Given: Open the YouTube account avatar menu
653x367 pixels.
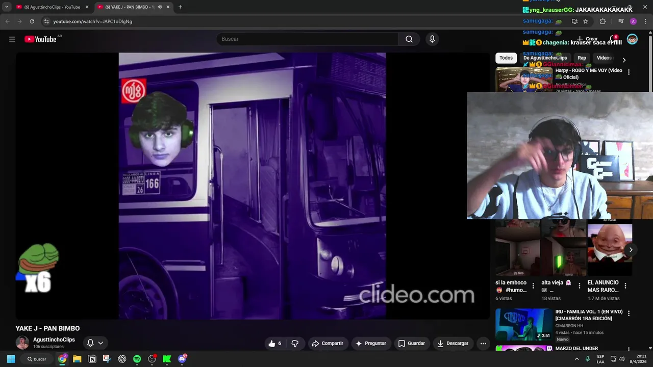Looking at the screenshot, I should point(632,39).
